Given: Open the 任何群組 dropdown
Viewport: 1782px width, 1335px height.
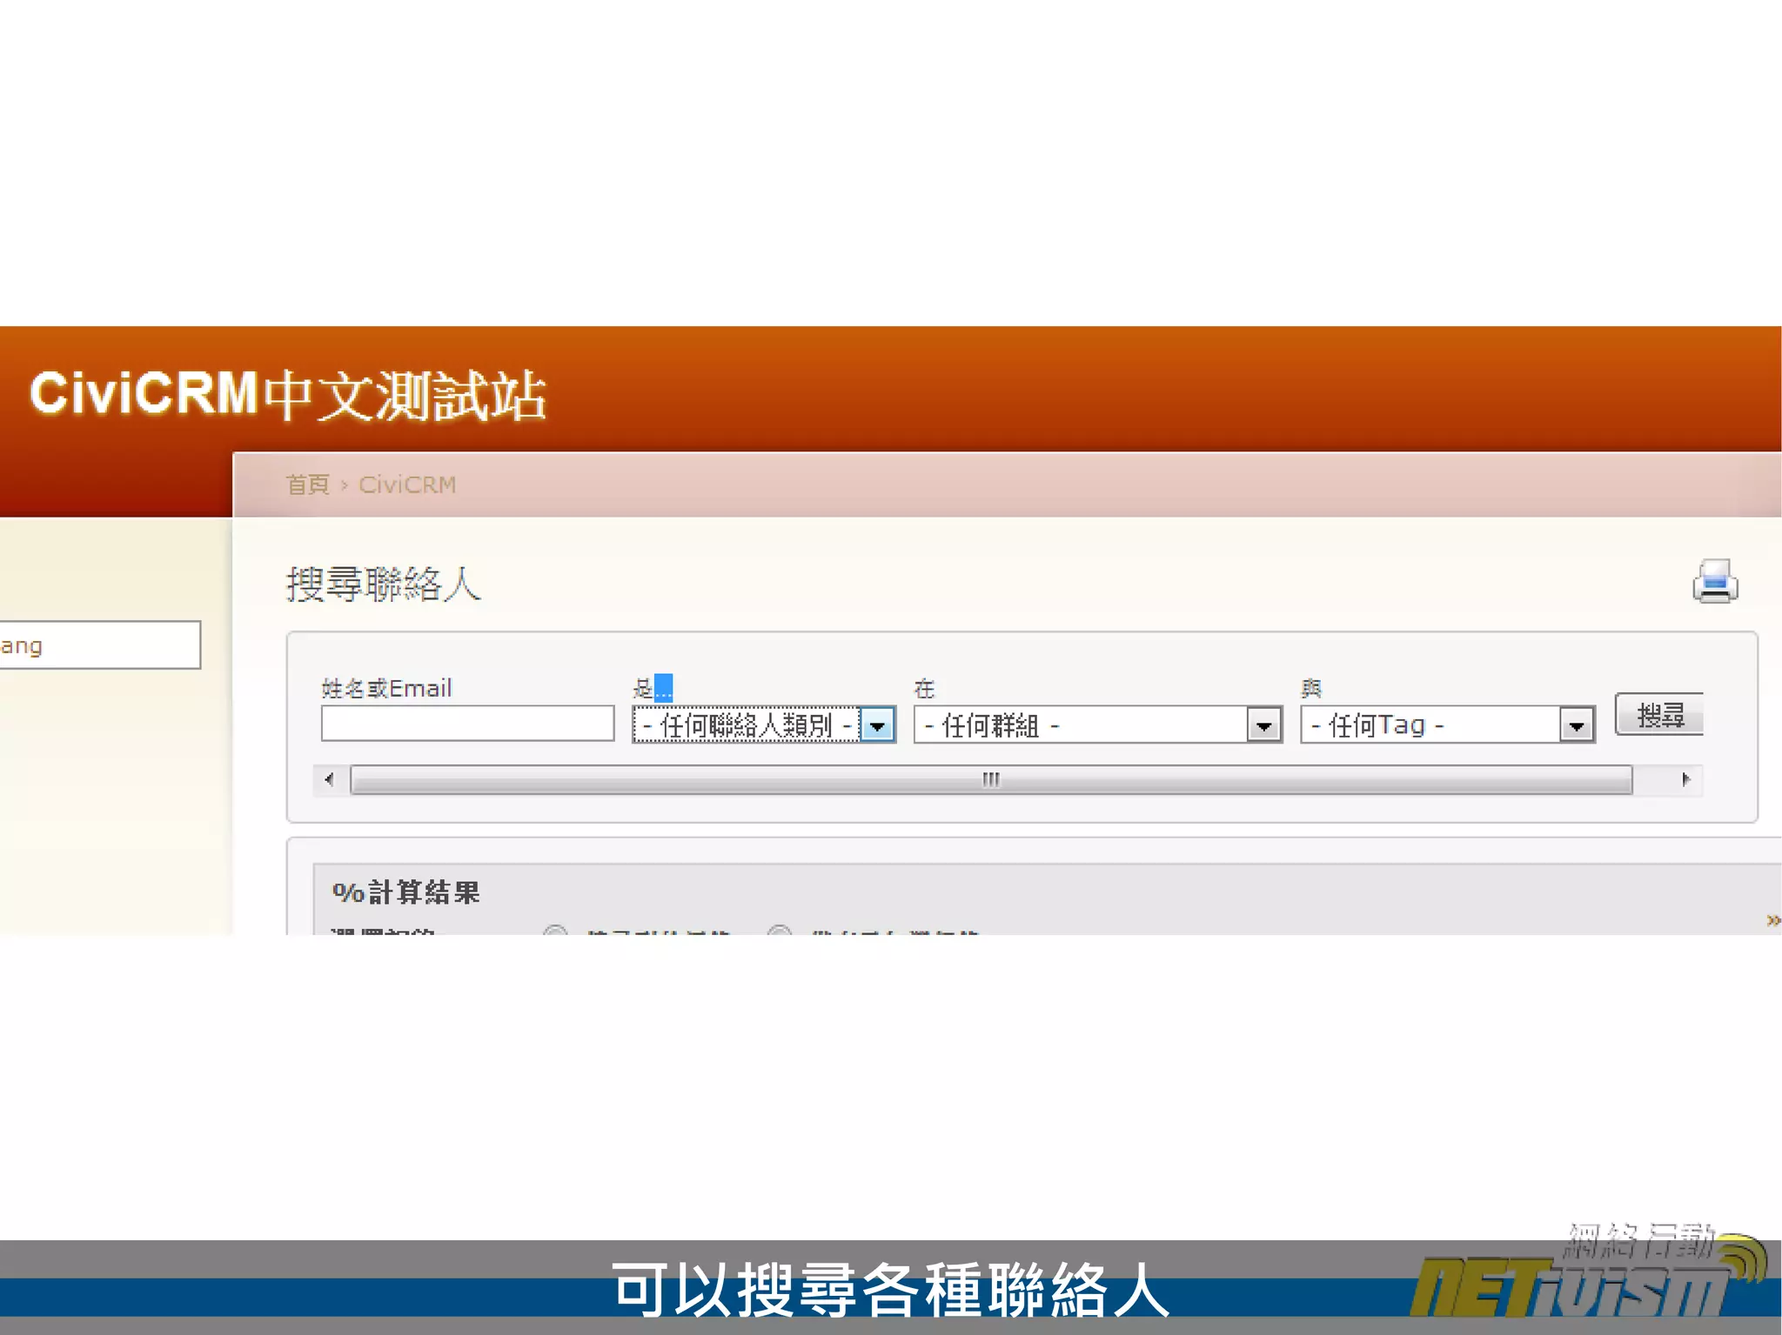Looking at the screenshot, I should pyautogui.click(x=1098, y=724).
